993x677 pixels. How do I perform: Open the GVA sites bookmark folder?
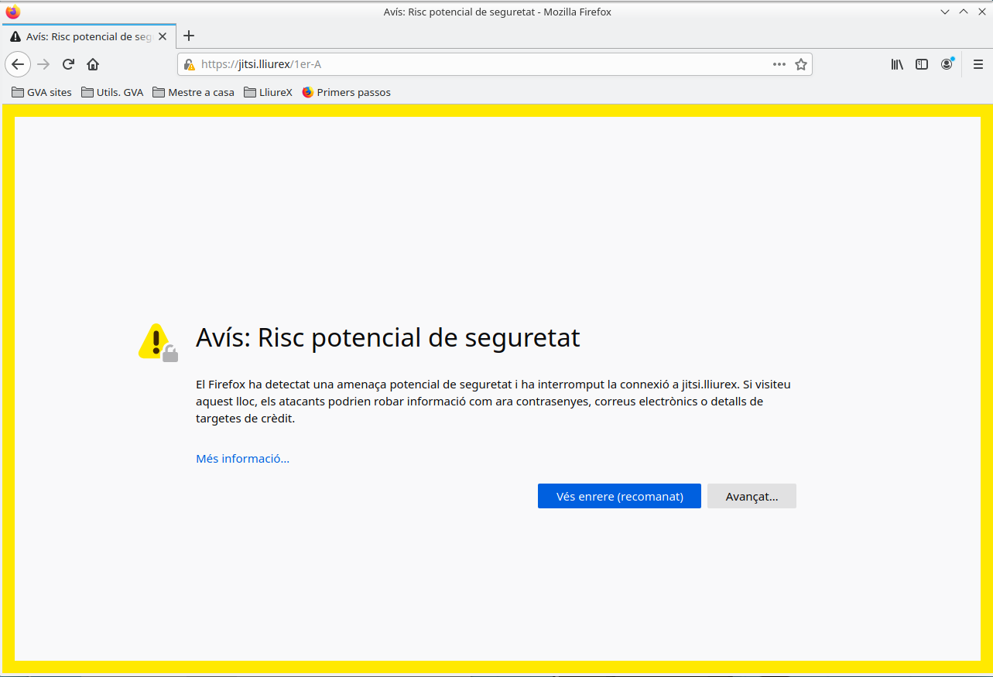42,92
